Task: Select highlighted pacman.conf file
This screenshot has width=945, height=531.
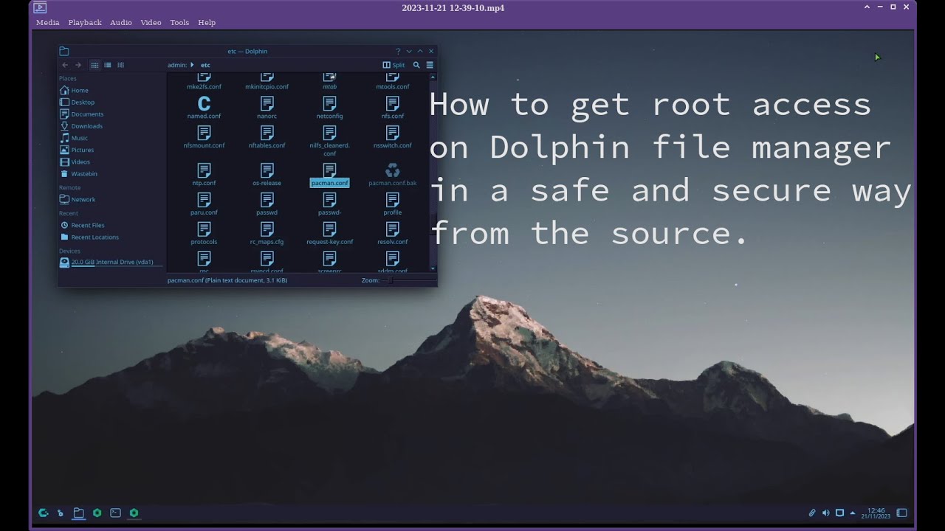Action: [x=329, y=175]
